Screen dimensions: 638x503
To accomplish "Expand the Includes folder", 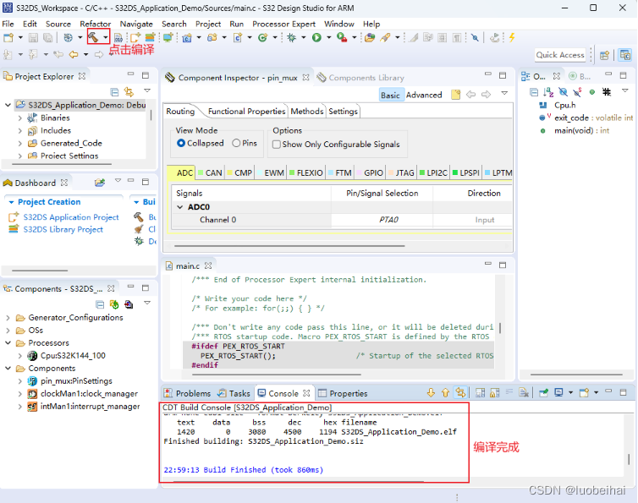I will click(x=20, y=130).
